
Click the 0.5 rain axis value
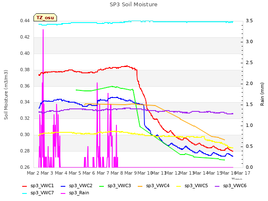coord(249,146)
